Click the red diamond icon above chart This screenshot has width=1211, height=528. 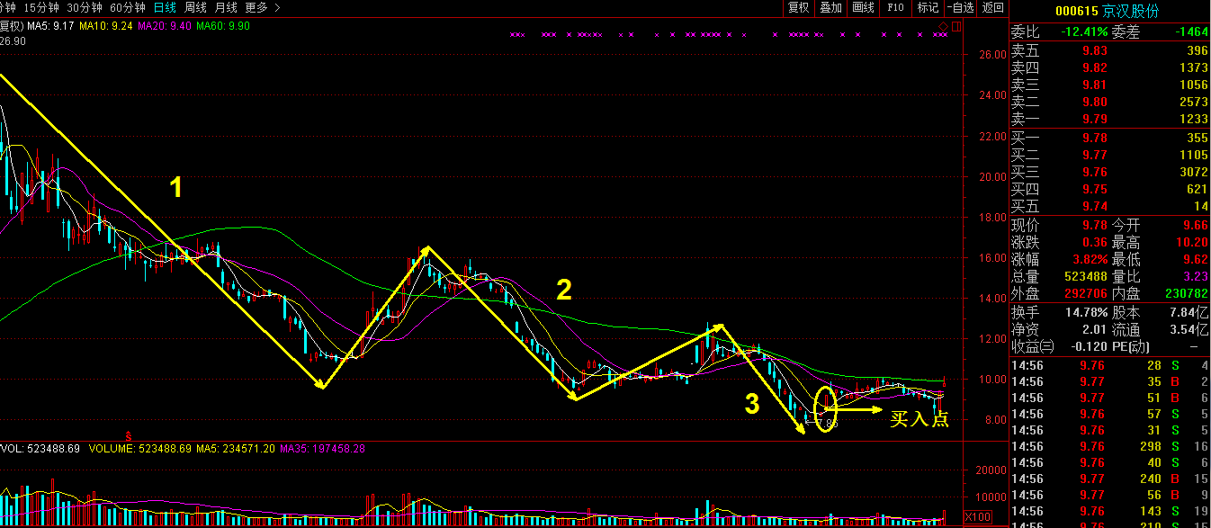(943, 25)
